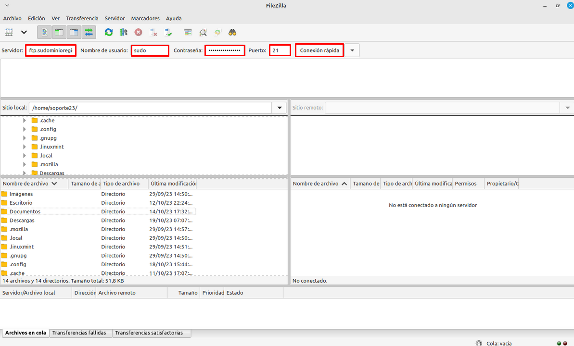This screenshot has width=574, height=346.
Task: Select the .config row in file list
Action: [x=98, y=264]
